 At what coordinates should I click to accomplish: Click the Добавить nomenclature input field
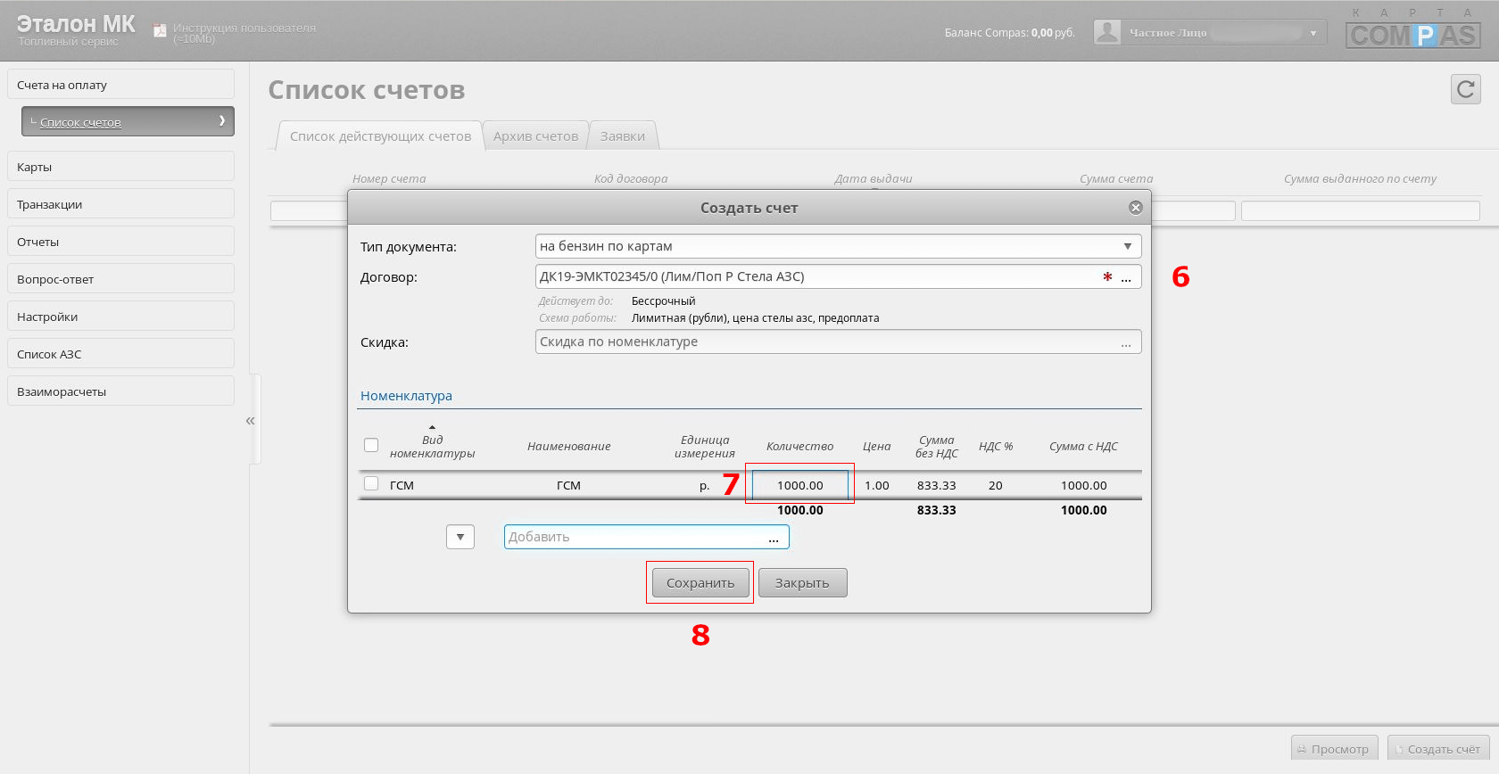(647, 537)
